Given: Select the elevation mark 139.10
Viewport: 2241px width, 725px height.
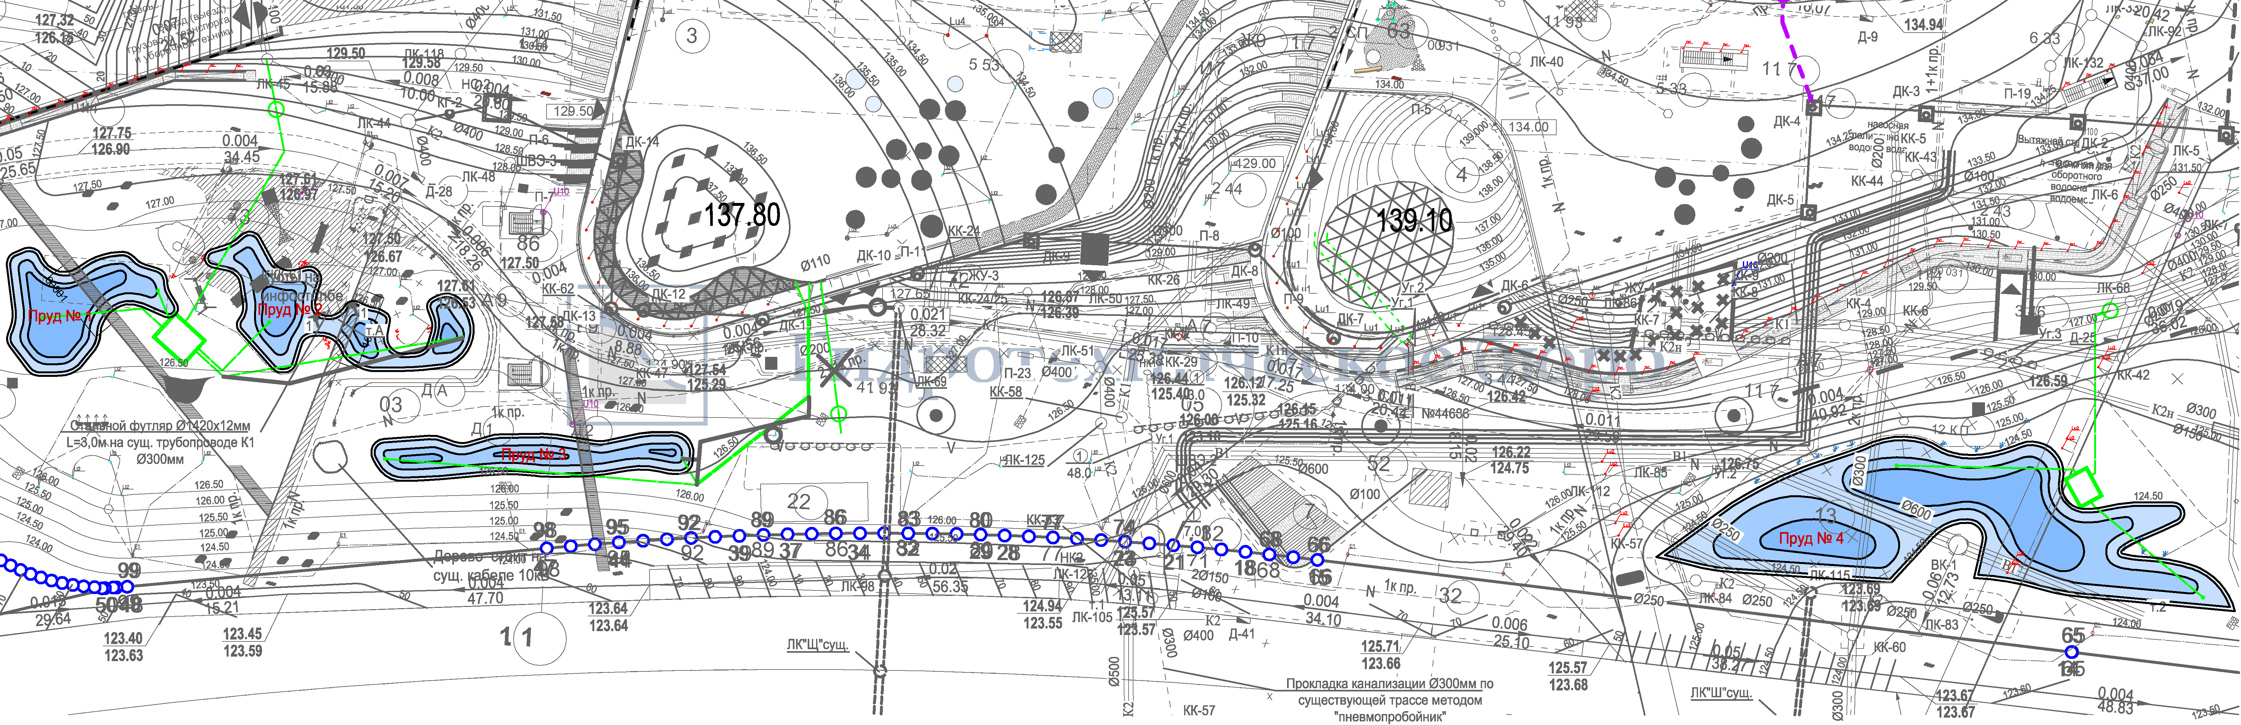Looking at the screenshot, I should coord(1415,220).
